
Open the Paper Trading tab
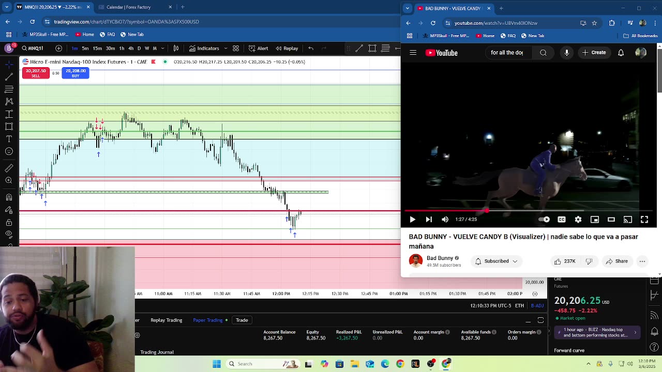click(207, 320)
